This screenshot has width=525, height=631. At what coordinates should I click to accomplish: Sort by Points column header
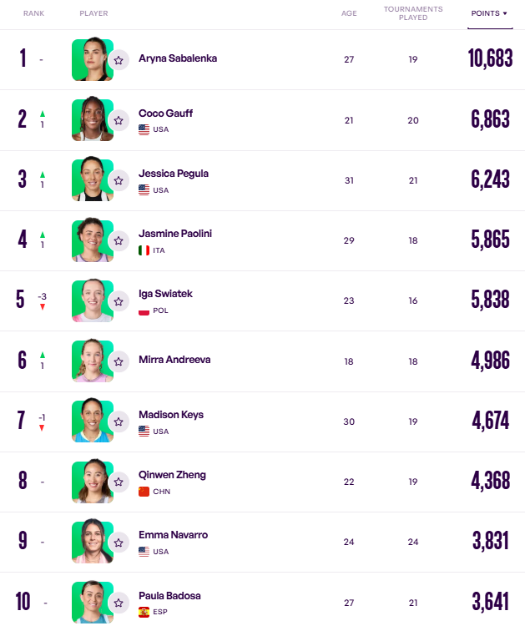pos(485,13)
